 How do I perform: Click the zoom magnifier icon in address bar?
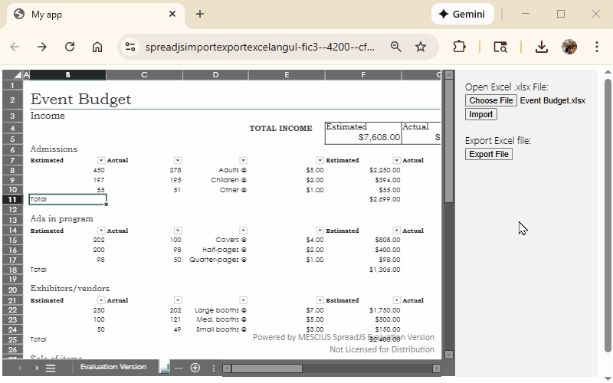[395, 47]
